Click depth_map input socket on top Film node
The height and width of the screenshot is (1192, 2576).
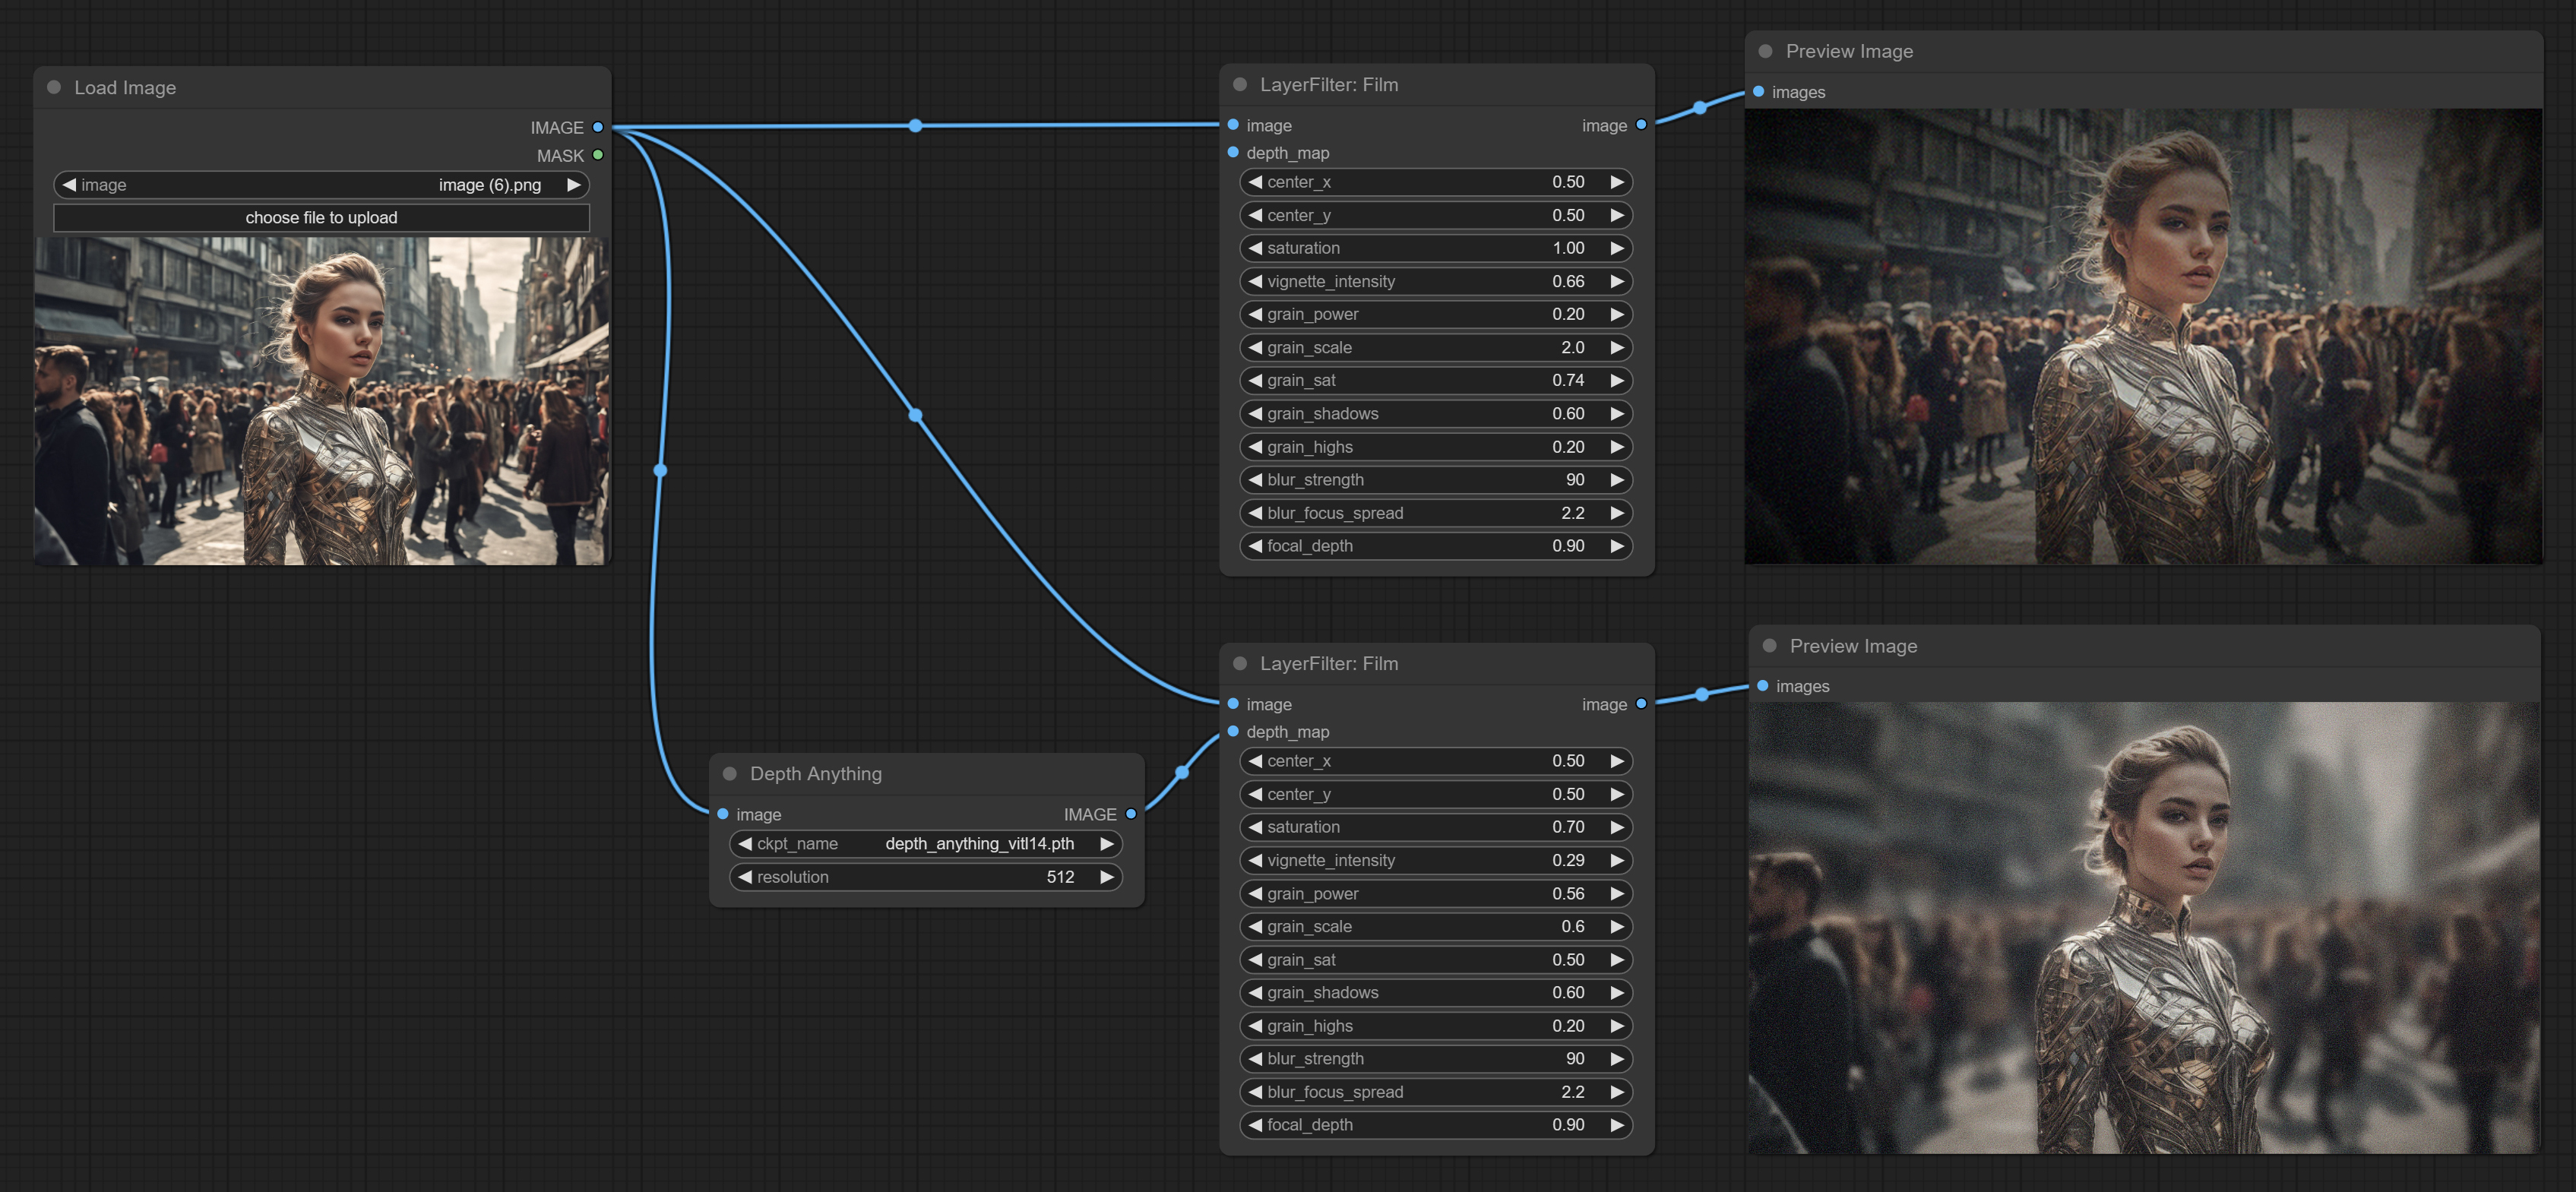point(1233,152)
